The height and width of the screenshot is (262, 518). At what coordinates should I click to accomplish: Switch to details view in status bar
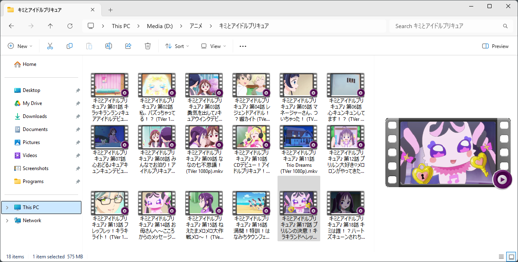[x=501, y=257]
